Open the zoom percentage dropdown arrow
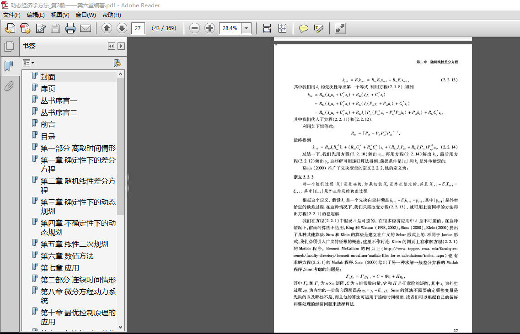The image size is (520, 334). click(246, 28)
